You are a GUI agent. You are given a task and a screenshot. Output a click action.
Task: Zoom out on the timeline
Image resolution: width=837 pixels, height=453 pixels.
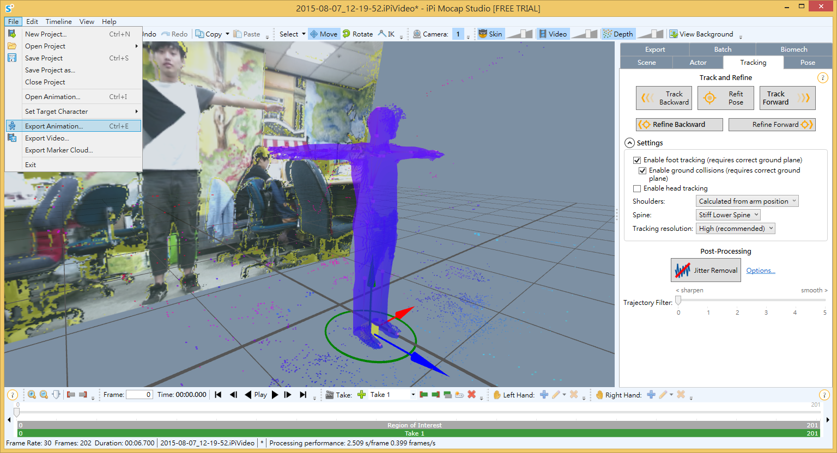coord(44,395)
